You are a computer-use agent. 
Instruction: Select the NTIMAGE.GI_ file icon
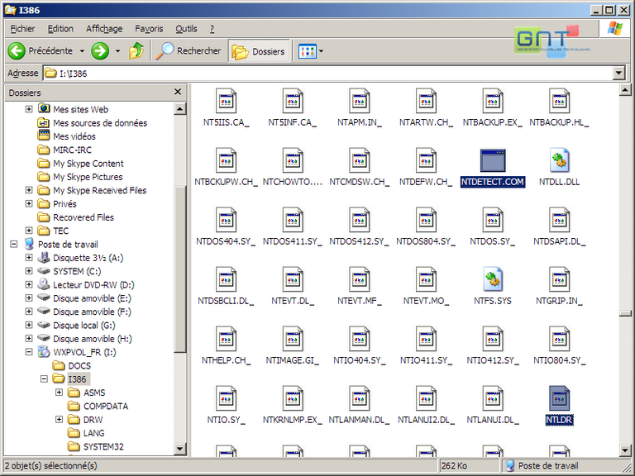(x=293, y=339)
